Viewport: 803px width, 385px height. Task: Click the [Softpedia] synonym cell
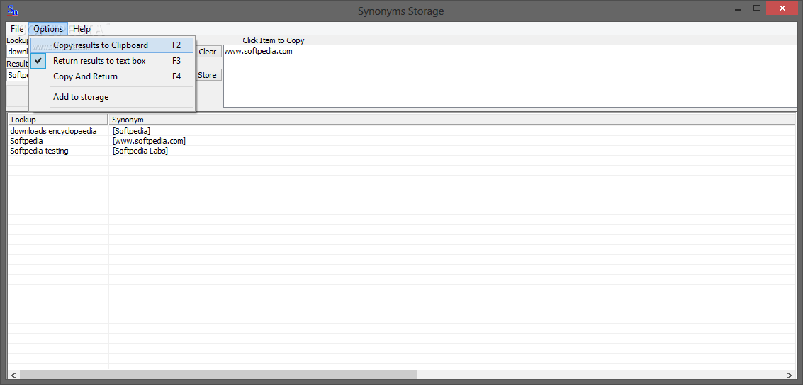point(132,131)
